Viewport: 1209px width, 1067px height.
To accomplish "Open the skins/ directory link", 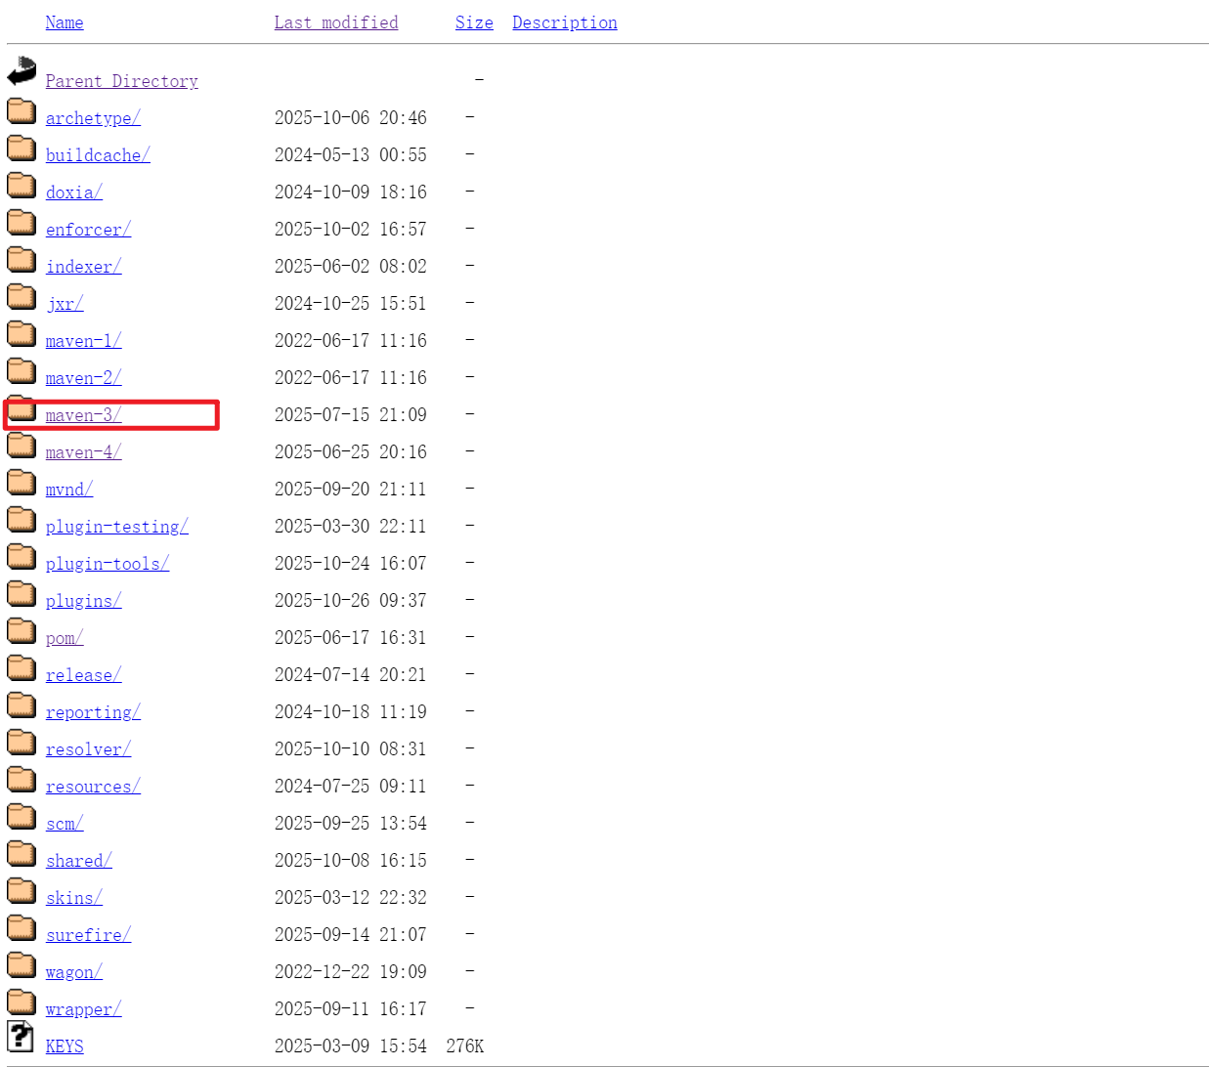I will (74, 898).
